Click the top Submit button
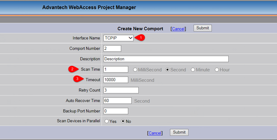 coord(203,28)
